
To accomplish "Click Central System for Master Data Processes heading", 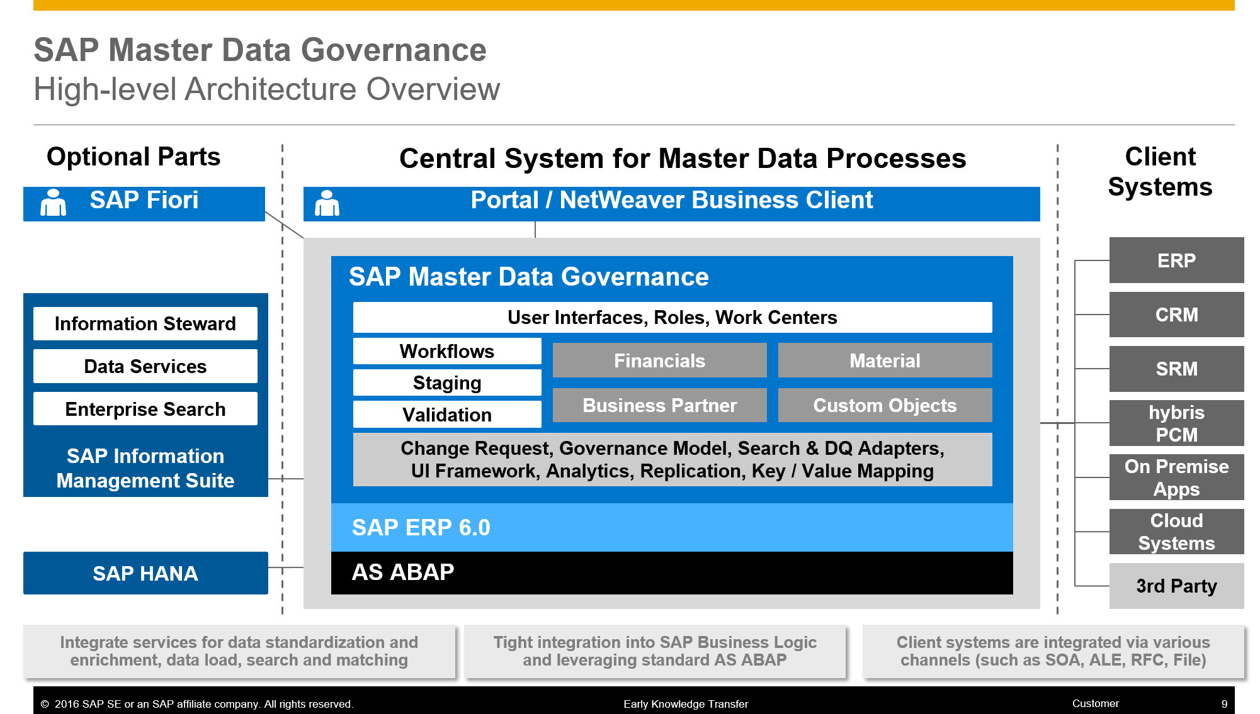I will pyautogui.click(x=683, y=159).
